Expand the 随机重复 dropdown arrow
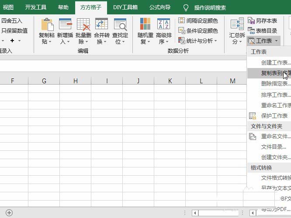The image size is (291, 218). point(149,42)
